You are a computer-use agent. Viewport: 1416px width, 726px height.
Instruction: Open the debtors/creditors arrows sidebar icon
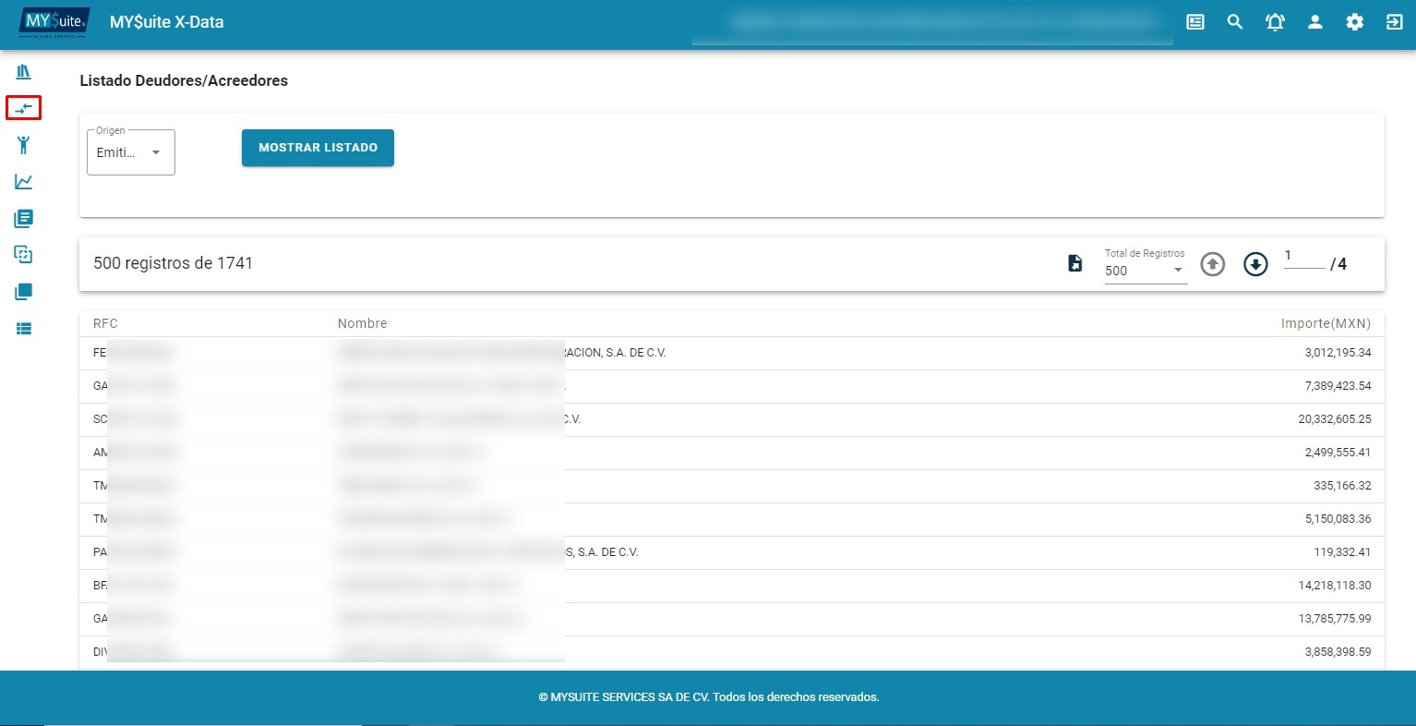click(24, 108)
